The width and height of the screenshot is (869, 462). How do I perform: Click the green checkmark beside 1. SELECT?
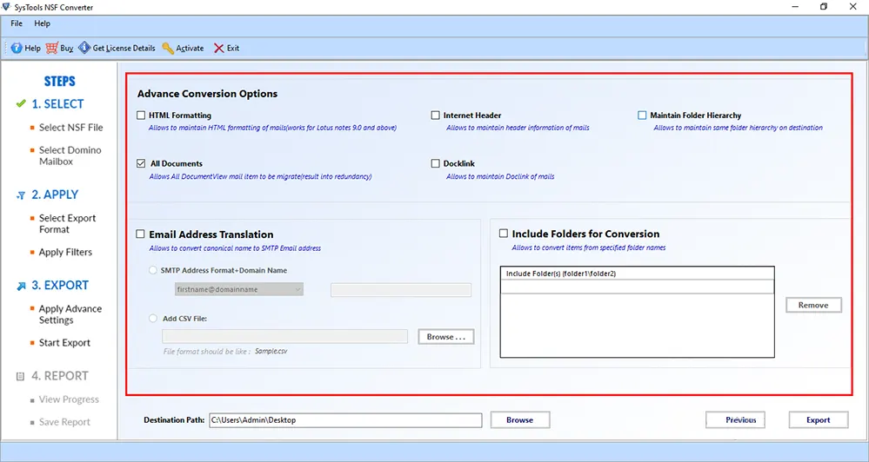pos(21,103)
